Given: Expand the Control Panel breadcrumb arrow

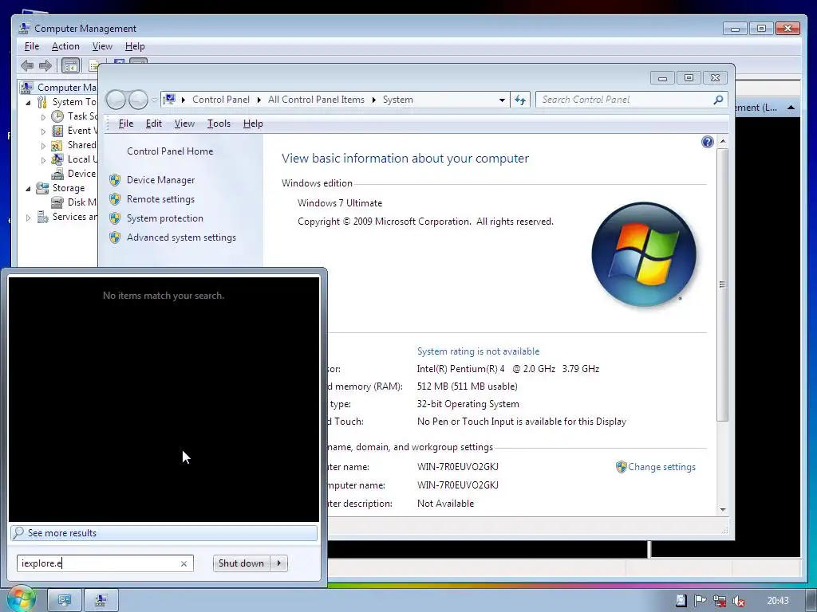Looking at the screenshot, I should coord(259,100).
